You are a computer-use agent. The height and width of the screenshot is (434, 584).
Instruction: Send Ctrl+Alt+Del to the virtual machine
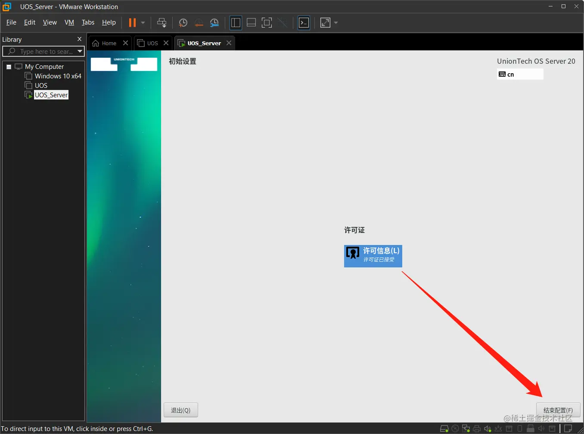162,23
